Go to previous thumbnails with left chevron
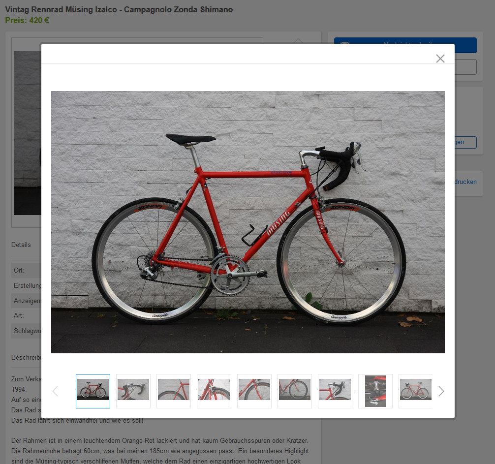Screen dimensions: 495x464 click(x=55, y=391)
